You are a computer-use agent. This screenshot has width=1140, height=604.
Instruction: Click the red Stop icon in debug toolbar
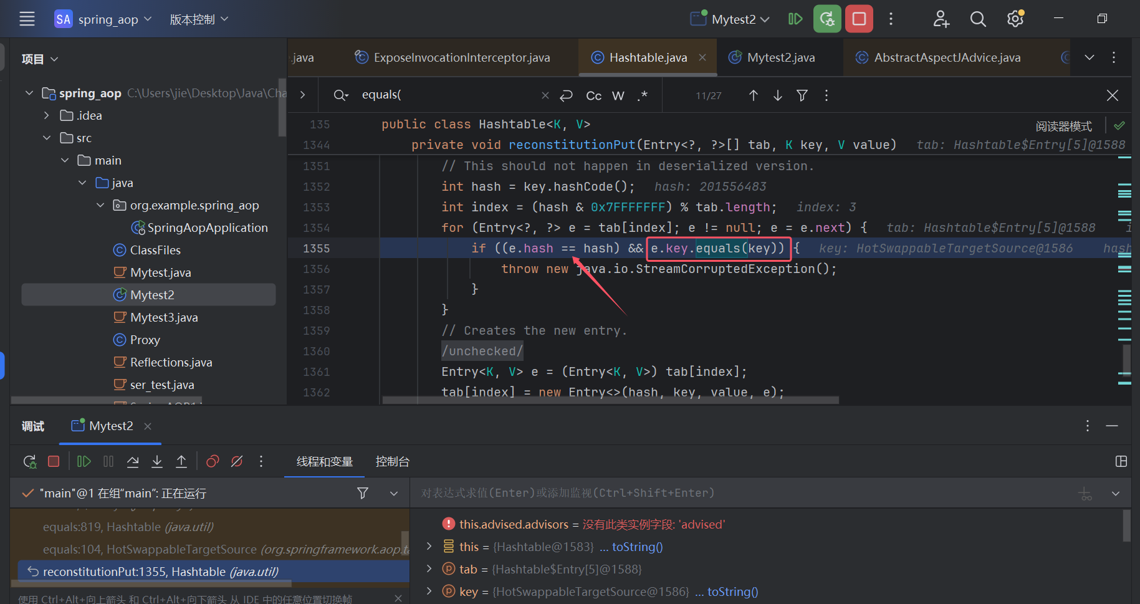pyautogui.click(x=54, y=461)
